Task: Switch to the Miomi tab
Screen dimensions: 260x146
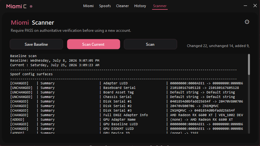Action: point(88,6)
